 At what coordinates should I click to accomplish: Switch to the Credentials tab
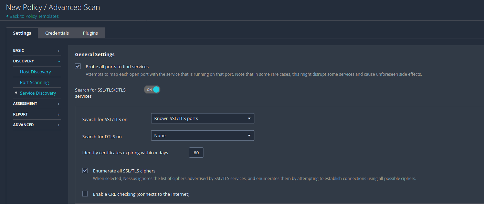pos(57,33)
